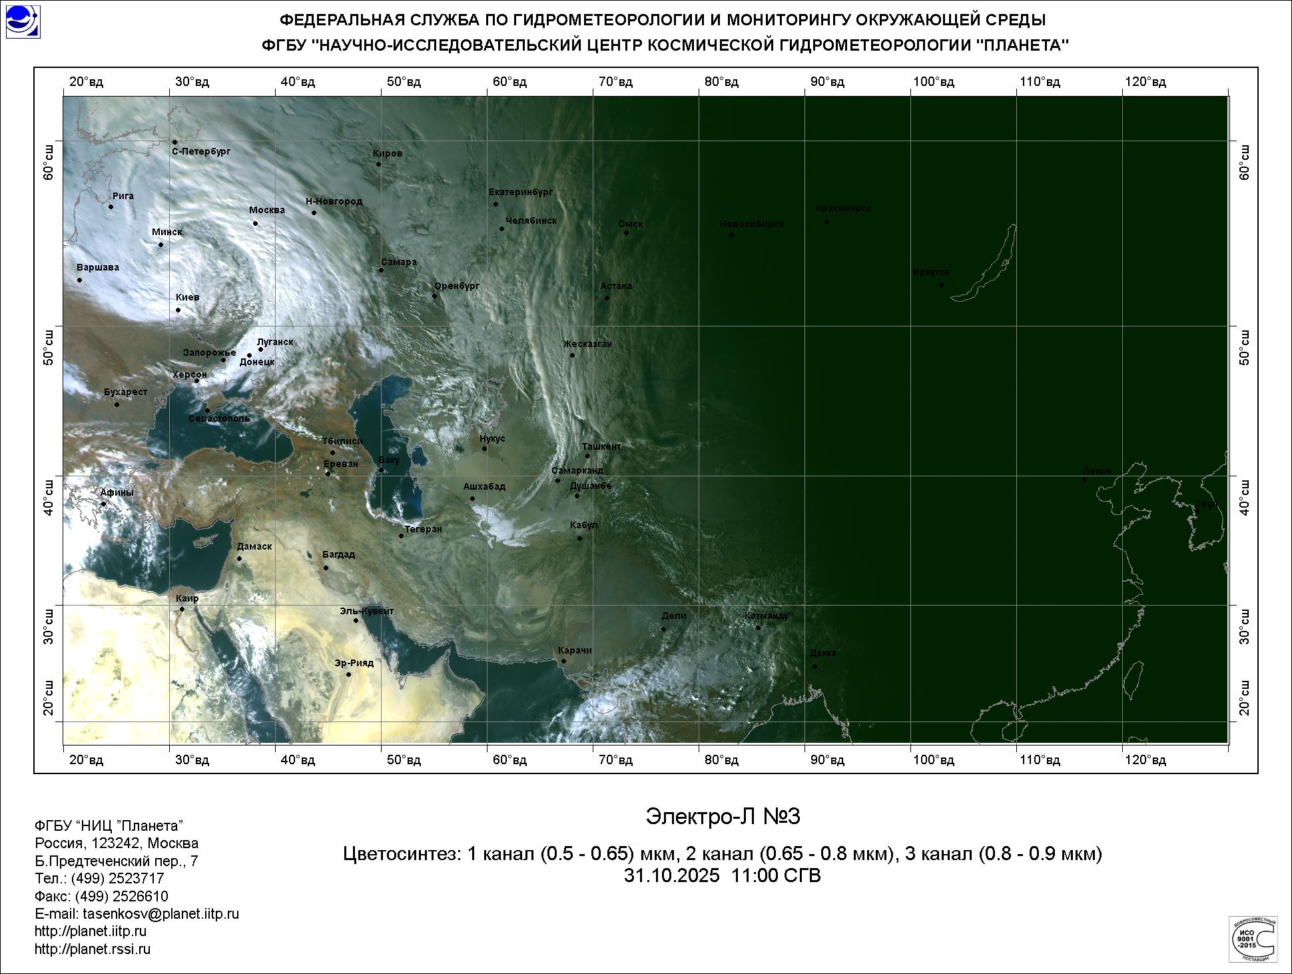Viewport: 1292px width, 974px height.
Task: Click the НИЦ Планета header title line
Action: pos(665,45)
